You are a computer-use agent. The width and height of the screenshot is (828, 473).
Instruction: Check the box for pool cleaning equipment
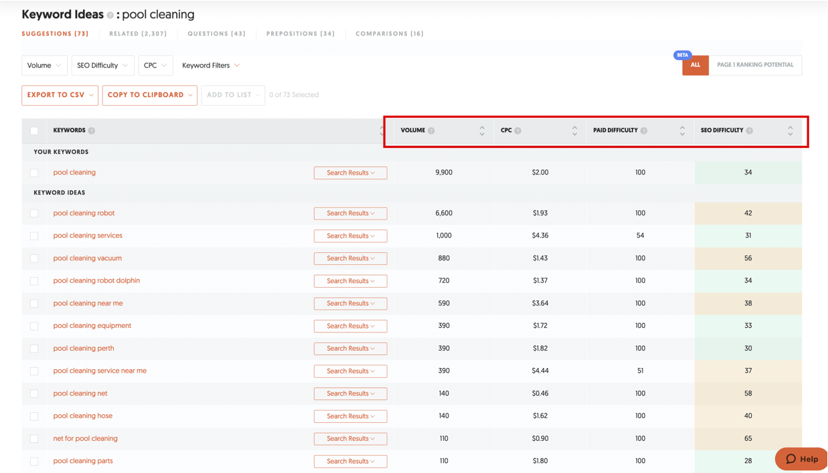point(34,326)
